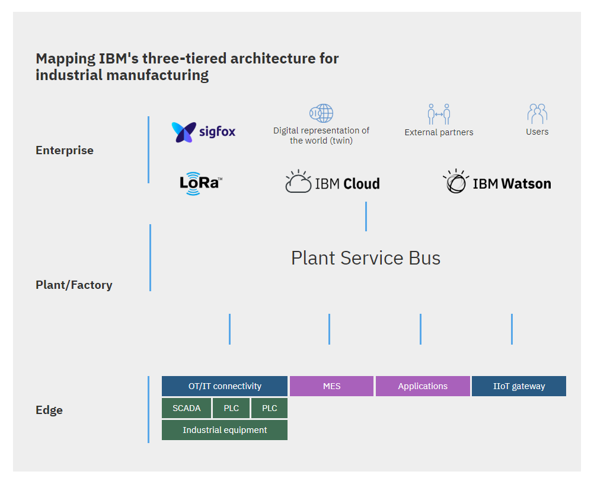Click the IIoT gateway block

click(x=519, y=386)
